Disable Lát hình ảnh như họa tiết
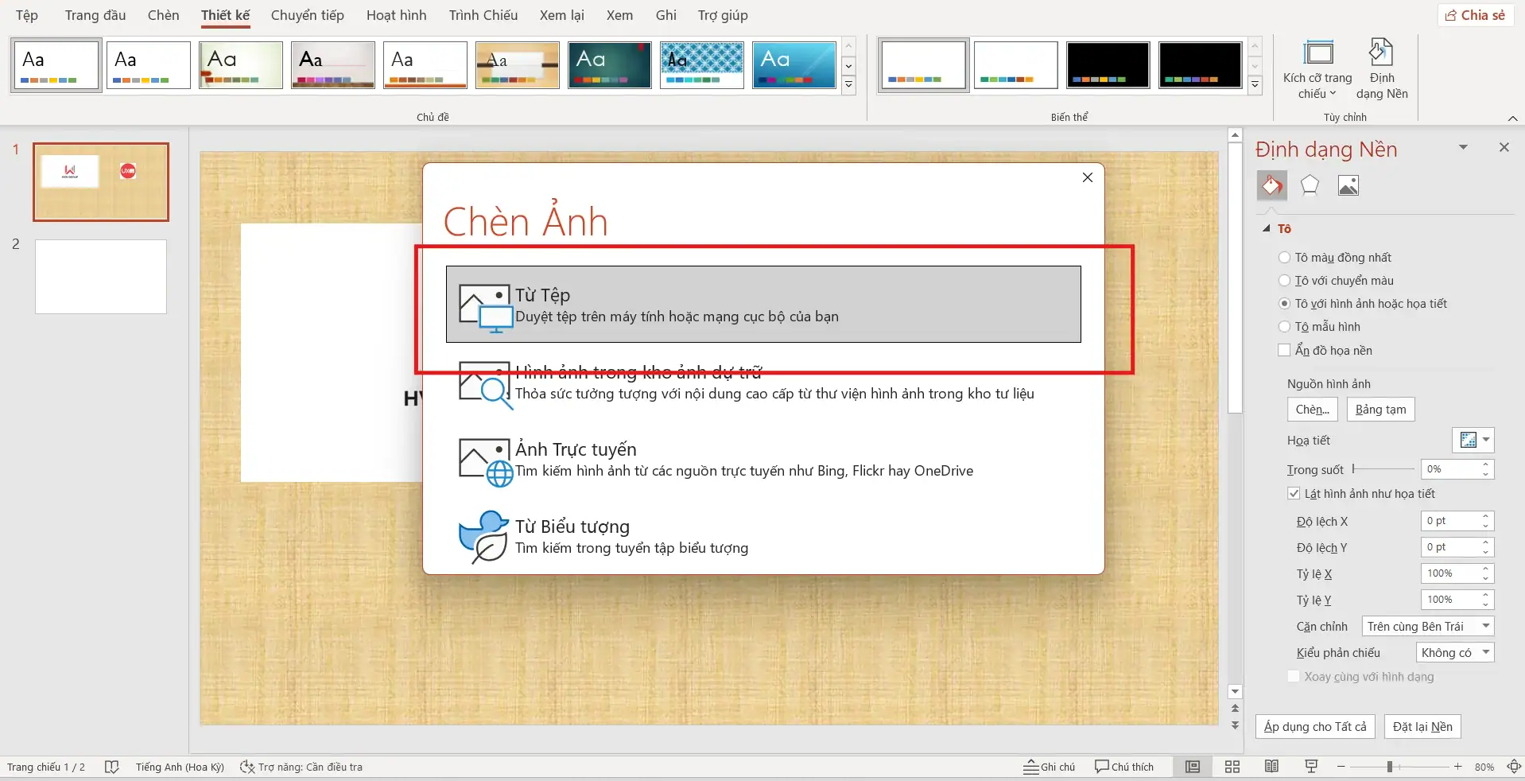The image size is (1525, 781). point(1293,493)
